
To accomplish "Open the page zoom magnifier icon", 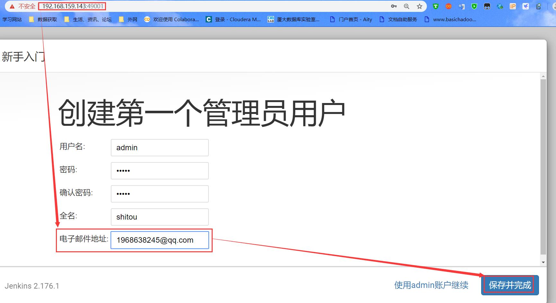I will 407,6.
